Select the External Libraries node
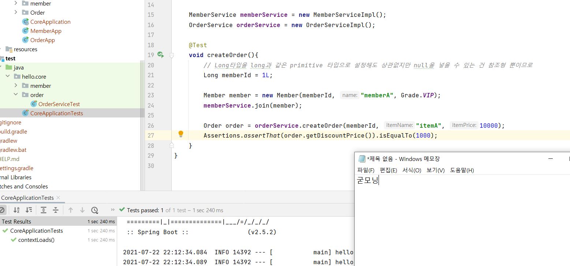 [16, 177]
